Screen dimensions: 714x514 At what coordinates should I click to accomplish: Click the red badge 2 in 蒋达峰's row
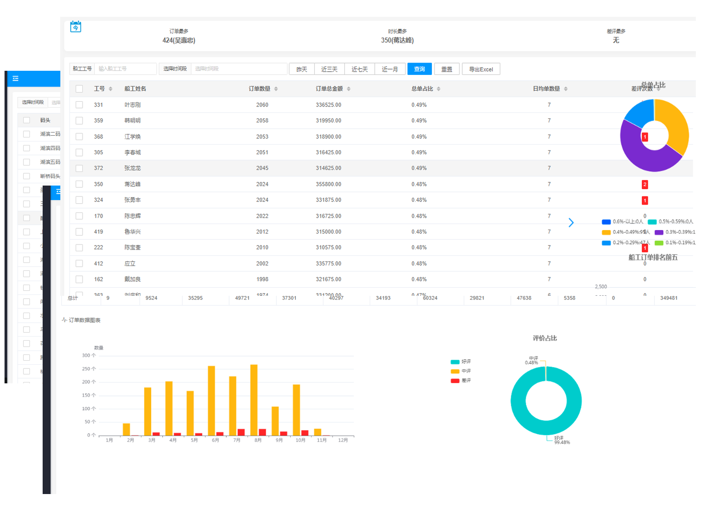[x=645, y=184]
